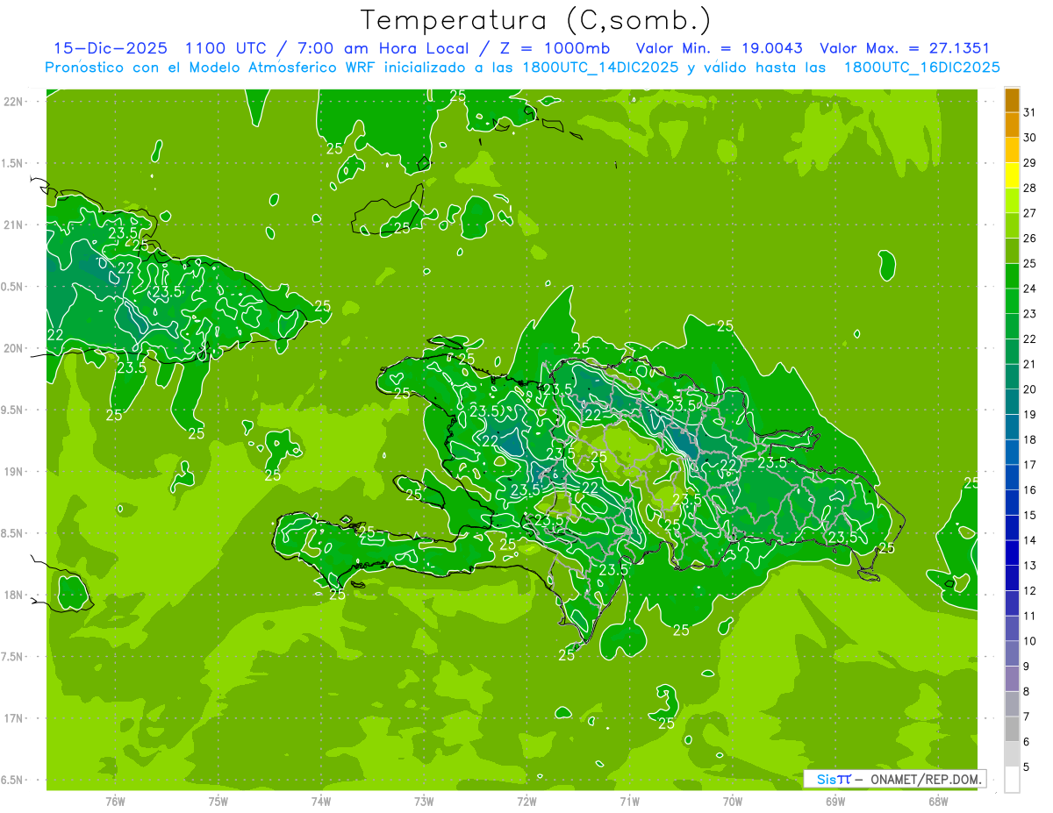Click the 75W longitude axis label
Viewport: 1053px width, 813px height.
click(218, 801)
